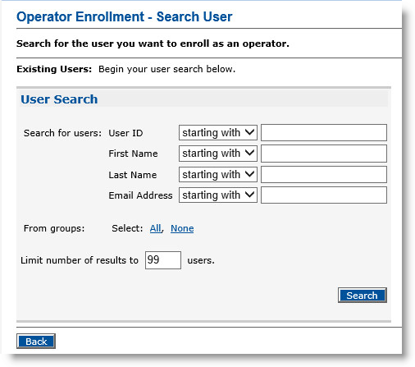Click the Last Name dropdown chevron arrow

[x=249, y=174]
